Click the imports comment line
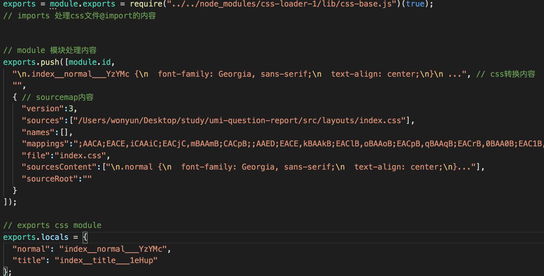This screenshot has height=276, width=544. click(79, 16)
